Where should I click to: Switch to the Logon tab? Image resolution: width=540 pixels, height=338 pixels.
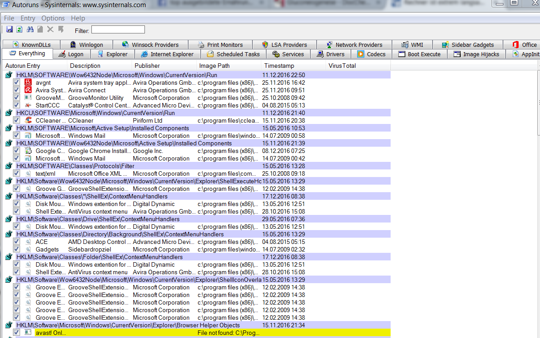(x=71, y=54)
